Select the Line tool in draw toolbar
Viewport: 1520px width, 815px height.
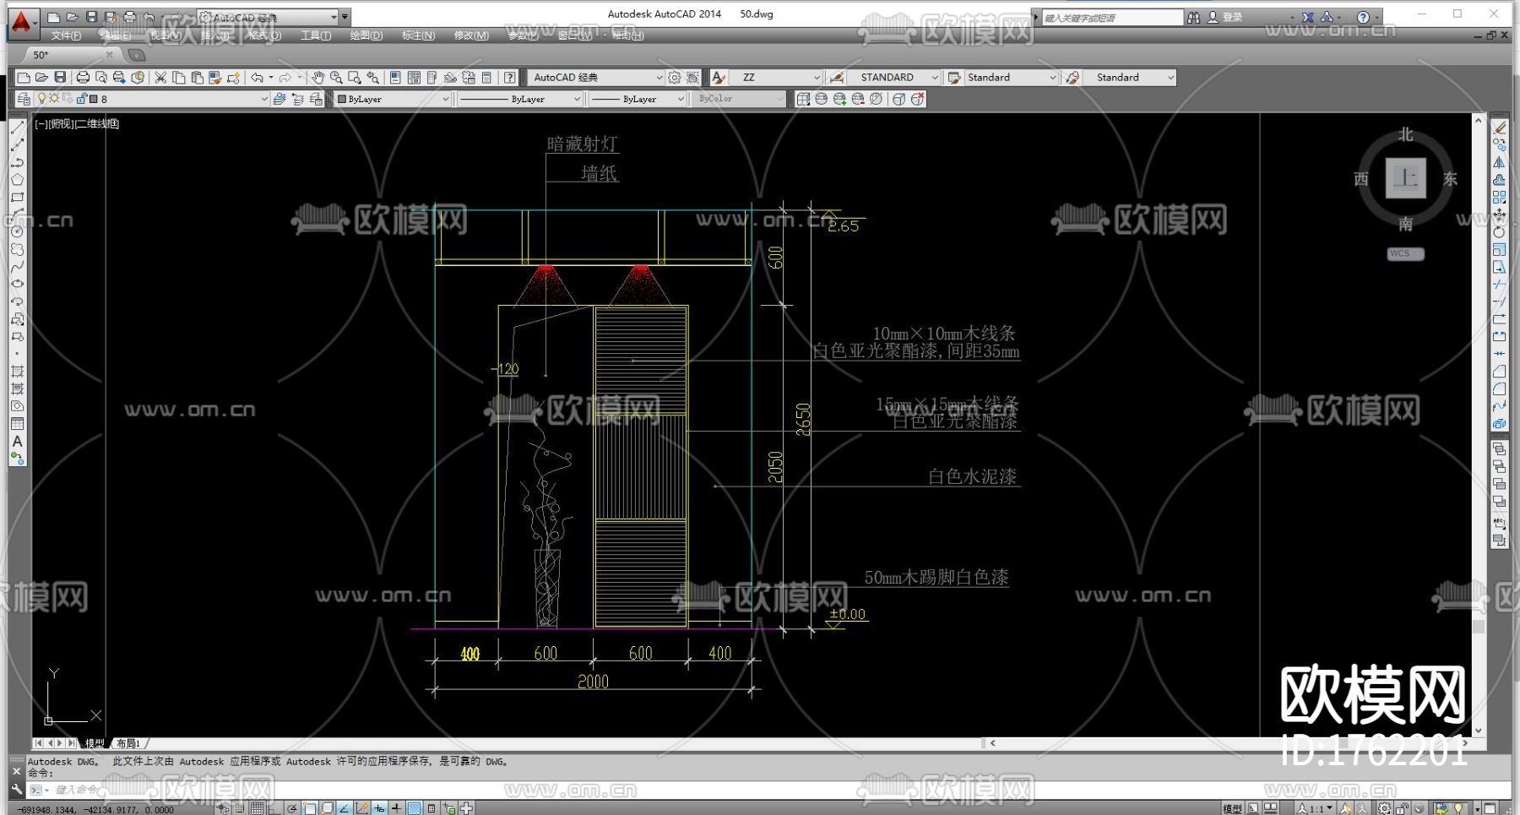(18, 128)
